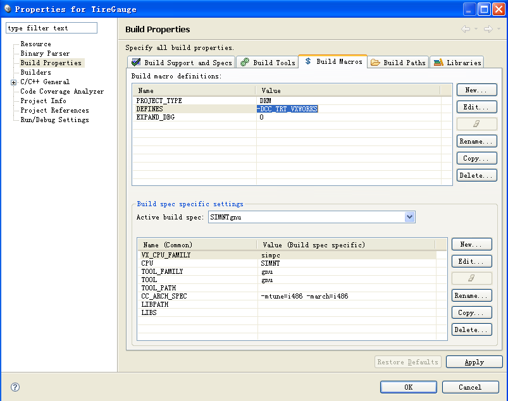This screenshot has height=401, width=508.
Task: Click the -mtune=i486 -march=i486 value
Action: pyautogui.click(x=304, y=296)
